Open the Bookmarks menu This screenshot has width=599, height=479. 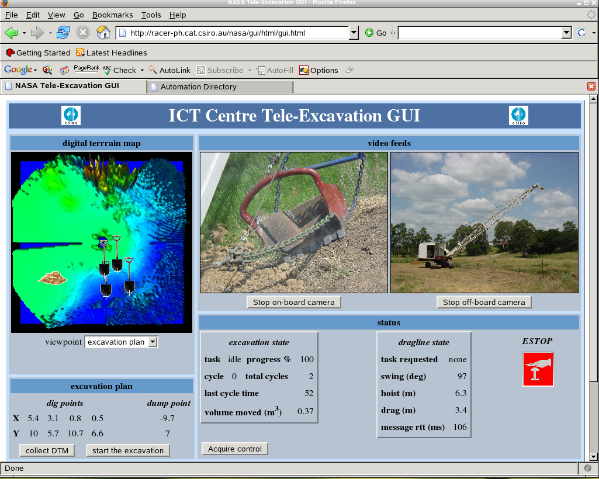point(112,15)
